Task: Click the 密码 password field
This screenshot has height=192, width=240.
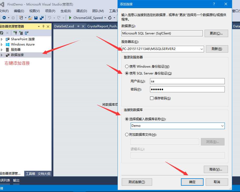Action: coord(187,89)
